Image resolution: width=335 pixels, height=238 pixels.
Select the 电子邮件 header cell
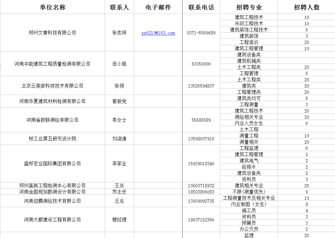tap(158, 7)
